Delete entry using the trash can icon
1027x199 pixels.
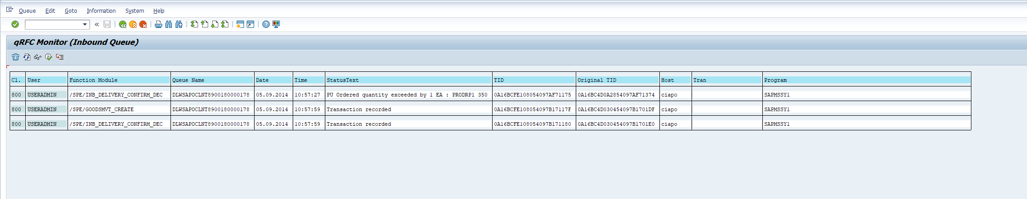point(16,57)
